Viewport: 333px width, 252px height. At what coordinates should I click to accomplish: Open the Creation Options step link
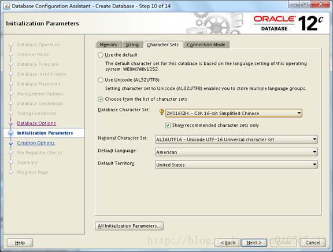coord(36,143)
